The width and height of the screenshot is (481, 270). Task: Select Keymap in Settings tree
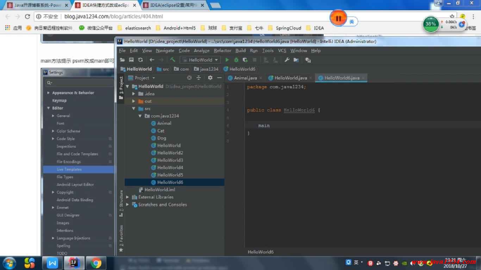pos(60,101)
